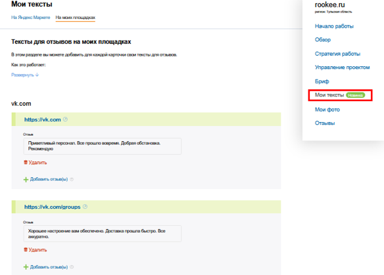Open Бриф in the sidebar
Image resolution: width=384 pixels, height=275 pixels.
322,81
